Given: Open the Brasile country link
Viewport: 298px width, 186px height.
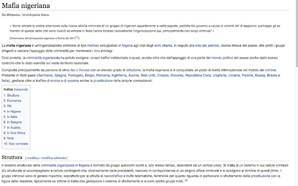Looking at the screenshot, I should pos(272,76).
